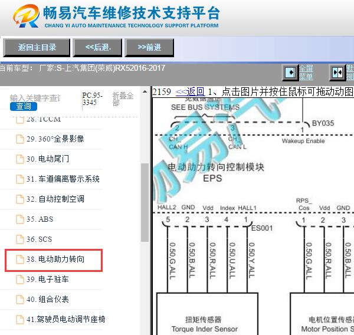This screenshot has width=354, height=335.
Task: Click the 0.50,Y,ALL wire label
Action: click(251, 260)
